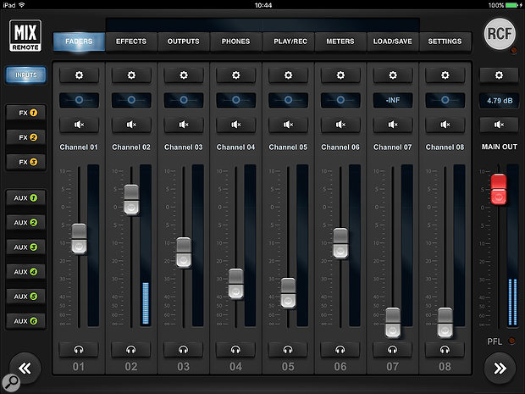This screenshot has width=525, height=394.
Task: Open Channel 05 settings gear
Action: click(x=288, y=75)
